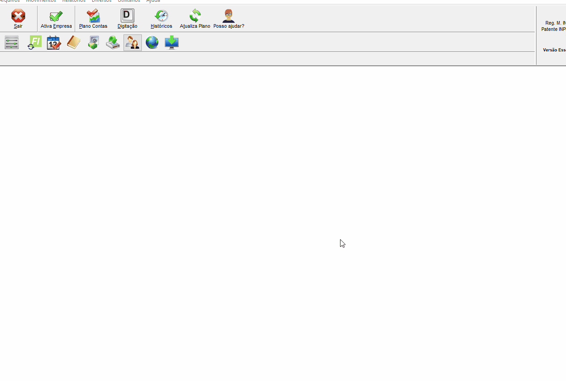Open the calendar with checkmark icon
This screenshot has width=566, height=381.
(54, 42)
